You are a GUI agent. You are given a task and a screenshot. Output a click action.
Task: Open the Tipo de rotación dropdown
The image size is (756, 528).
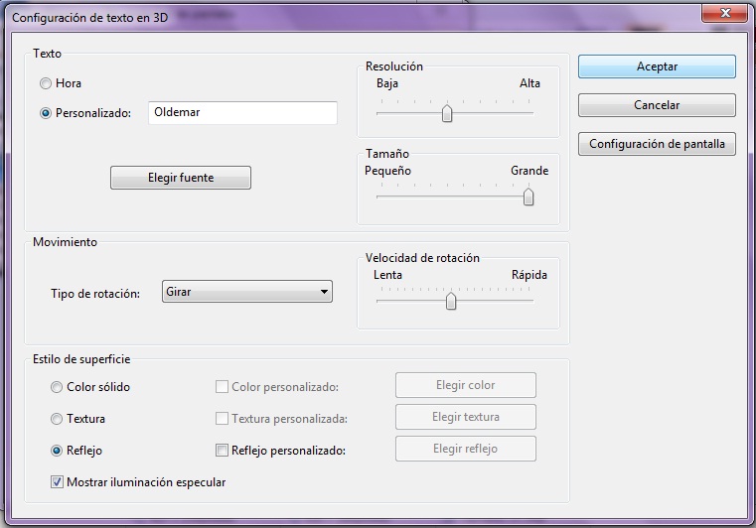[246, 292]
